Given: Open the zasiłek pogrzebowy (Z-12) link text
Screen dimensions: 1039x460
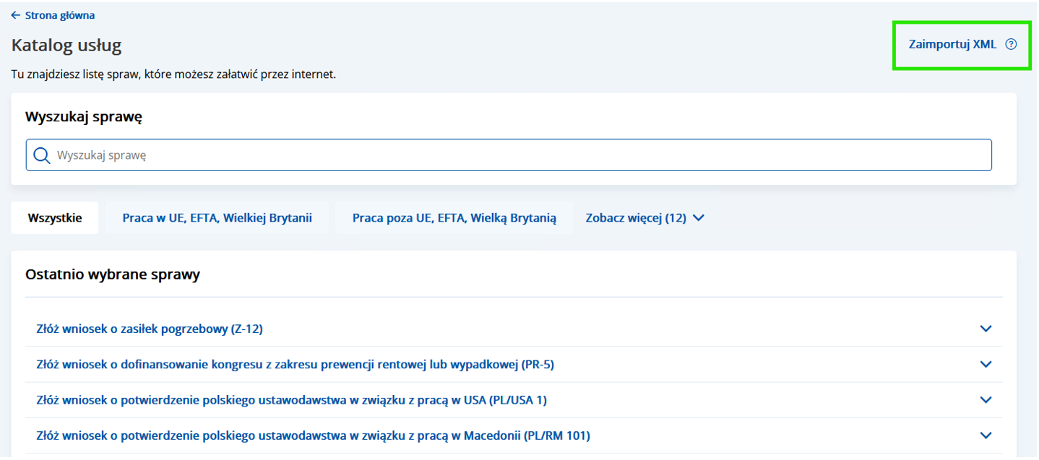Looking at the screenshot, I should click(x=149, y=329).
